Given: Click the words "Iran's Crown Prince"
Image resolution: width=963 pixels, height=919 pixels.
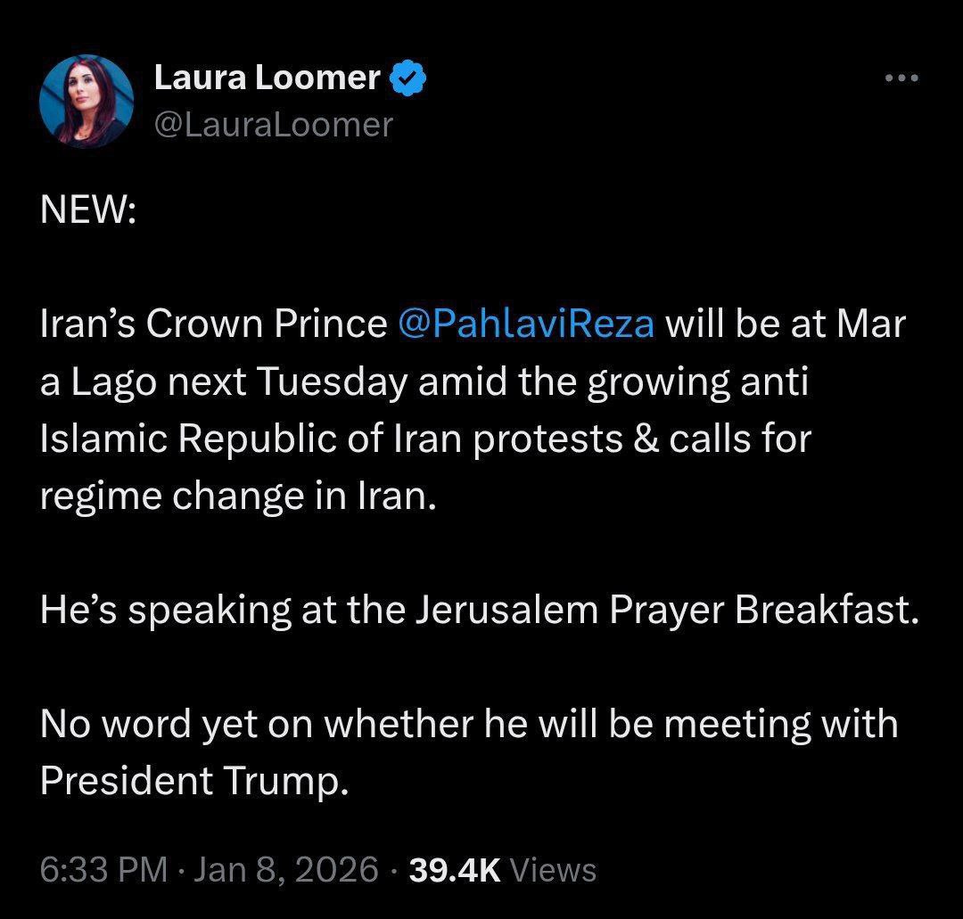Looking at the screenshot, I should 212,324.
